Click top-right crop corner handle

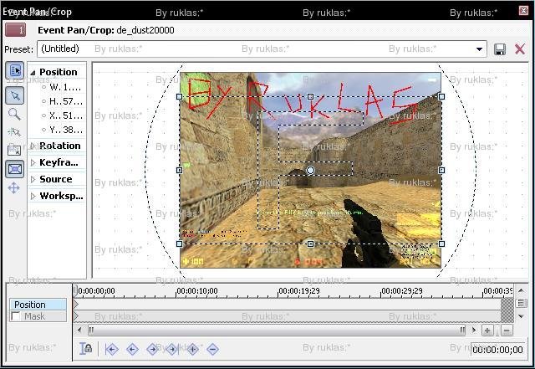(x=441, y=97)
